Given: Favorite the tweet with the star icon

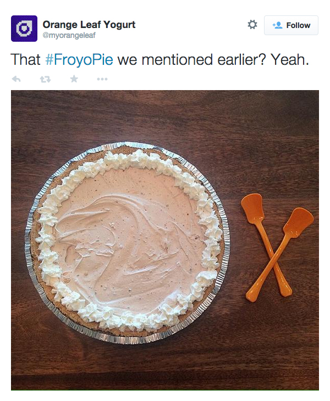Looking at the screenshot, I should pos(74,79).
